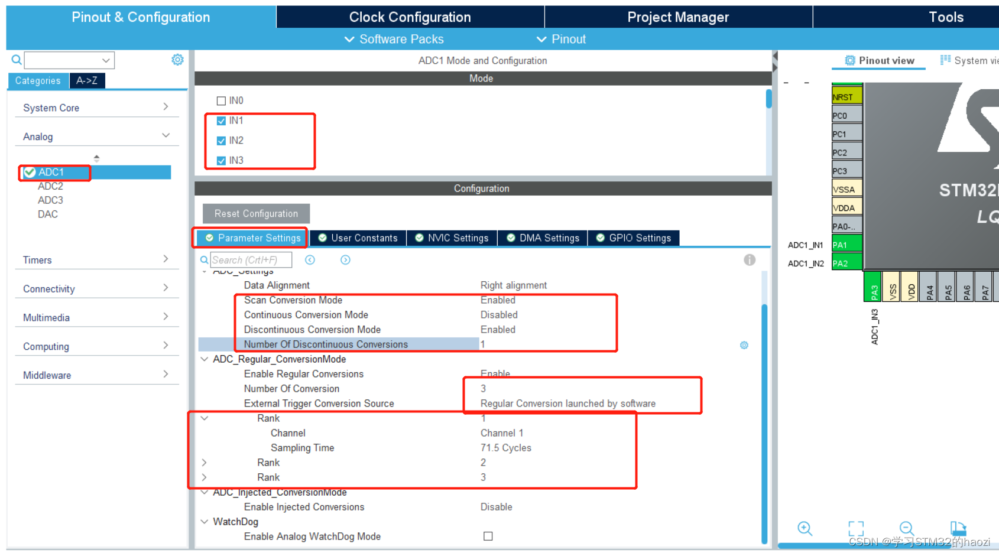Zoom out on the pinout view
999x553 pixels.
[907, 528]
